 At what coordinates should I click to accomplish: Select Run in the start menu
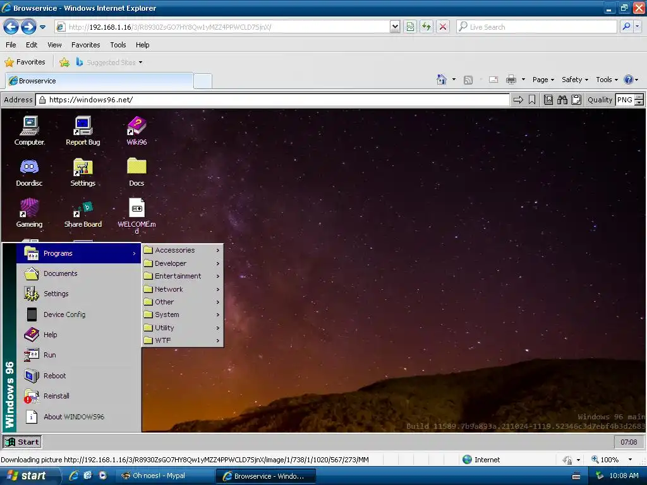coord(79,355)
